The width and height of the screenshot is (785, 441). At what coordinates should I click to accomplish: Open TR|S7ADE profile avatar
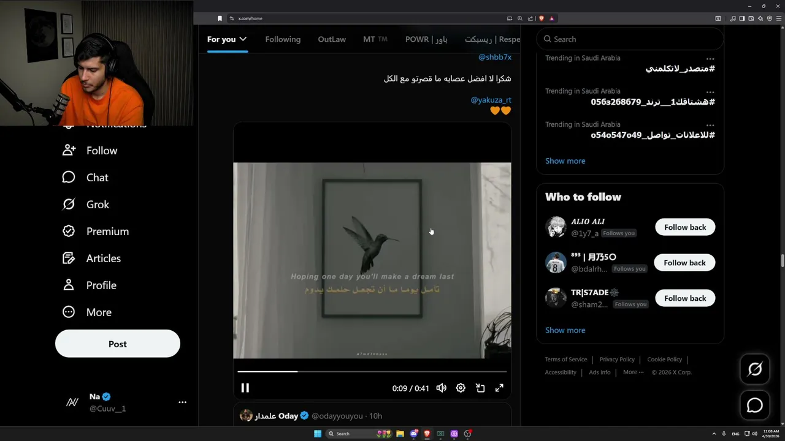556,298
